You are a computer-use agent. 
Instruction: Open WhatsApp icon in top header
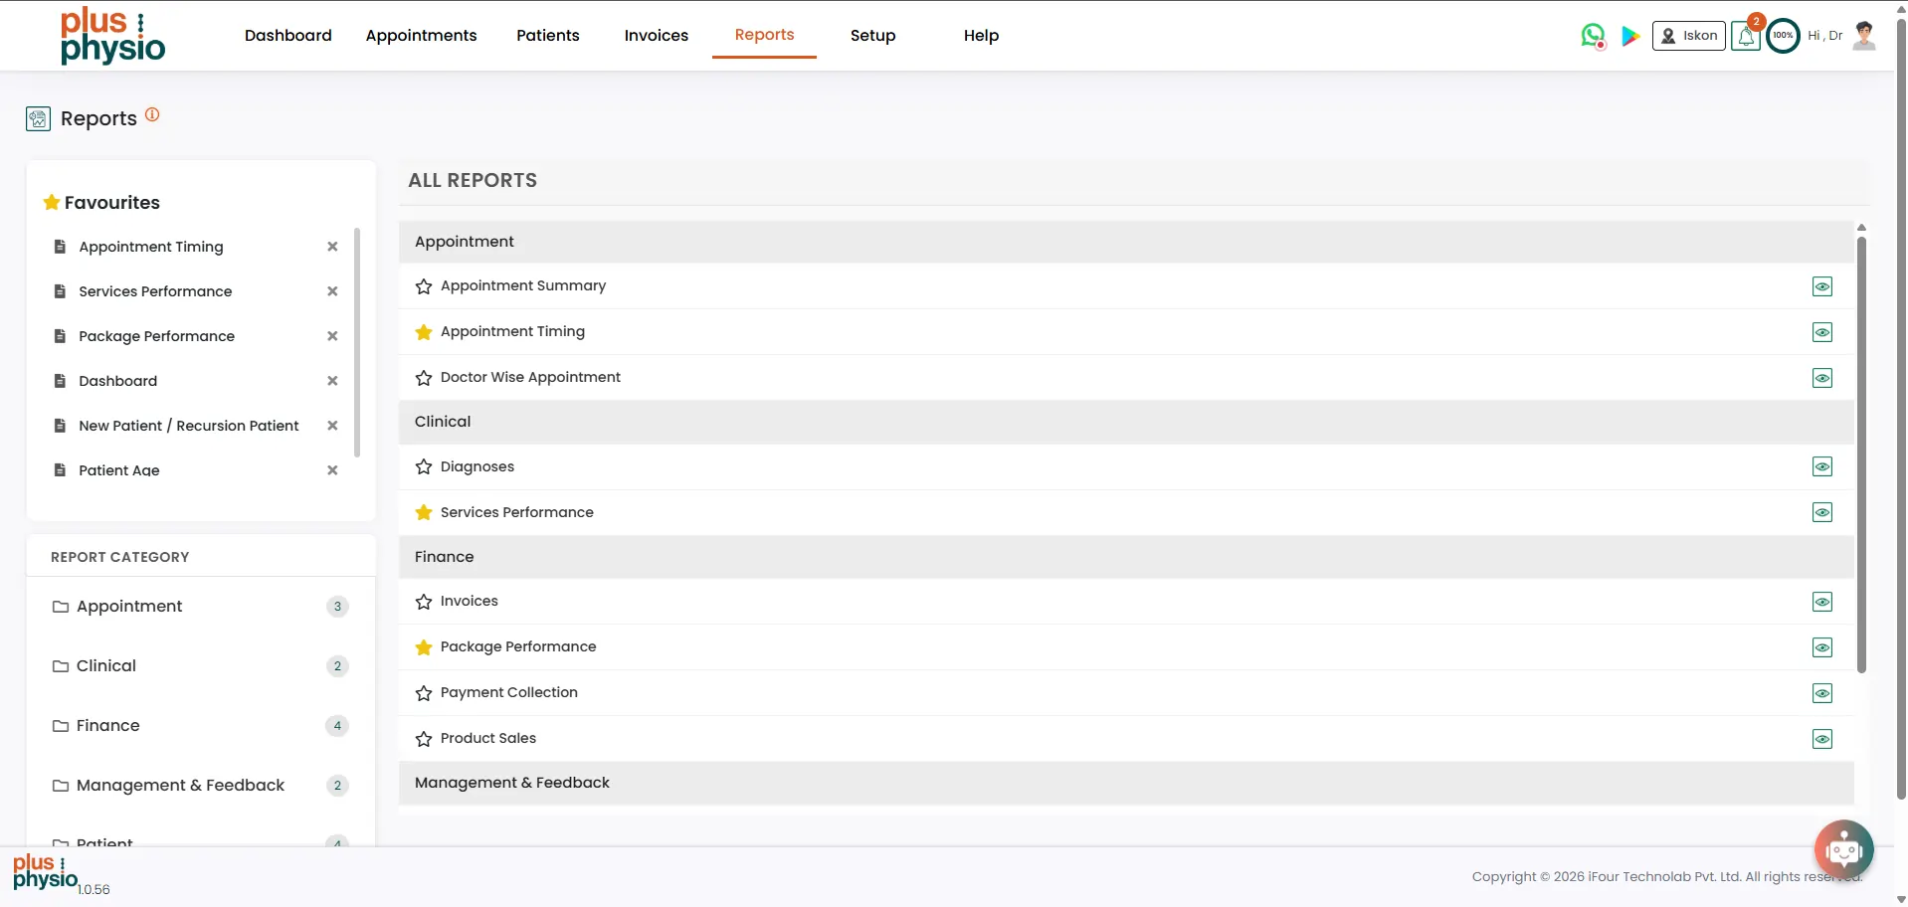(x=1593, y=36)
